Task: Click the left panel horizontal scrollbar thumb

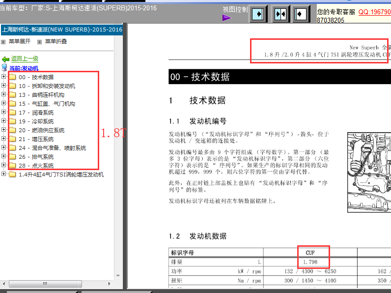Action: point(45,284)
